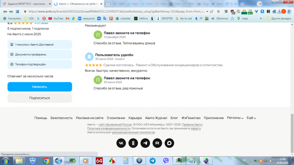The image size is (294, 165).
Task: Open AIDA64 icon in the taskbar
Action: coord(99,161)
